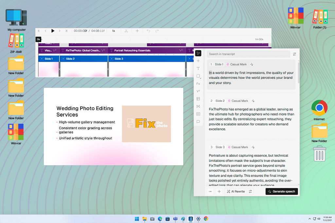Open animation icon on Portrait Retouching clip
Screen dimensions: 335x223
tap(181, 51)
